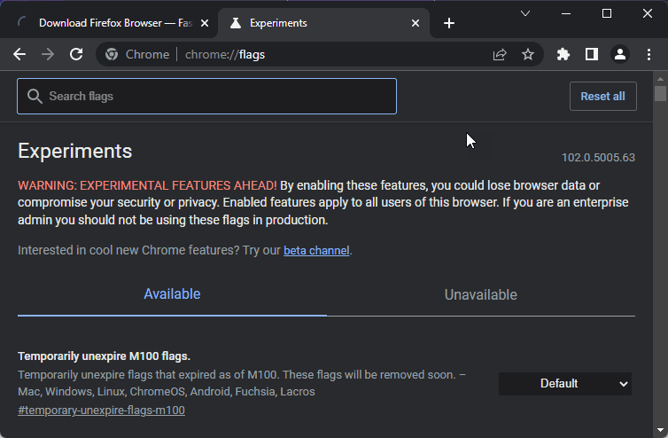Image resolution: width=668 pixels, height=438 pixels.
Task: Click the page scrollbar thumb
Action: (x=660, y=93)
